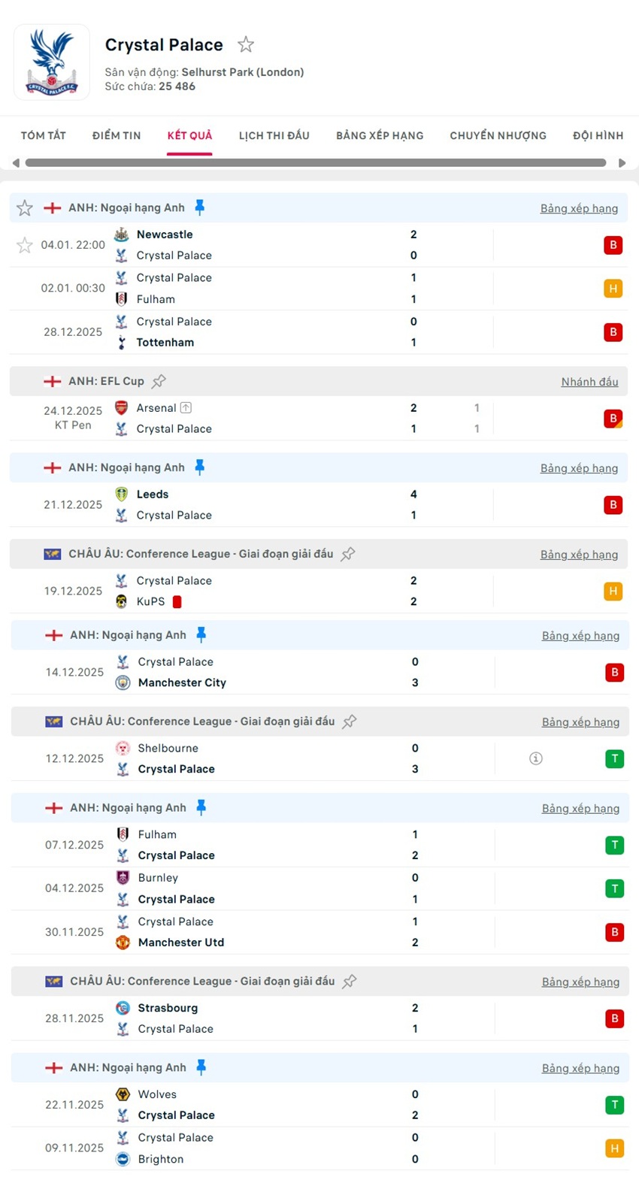Click the Crystal Palace club crest logo

click(51, 62)
